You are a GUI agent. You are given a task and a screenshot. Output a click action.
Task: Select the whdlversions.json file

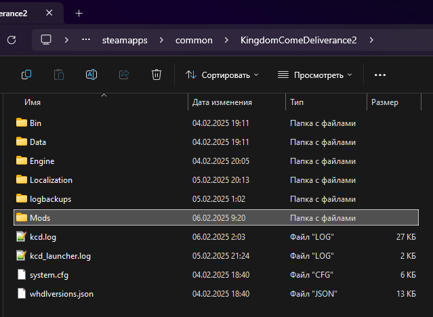(62, 294)
